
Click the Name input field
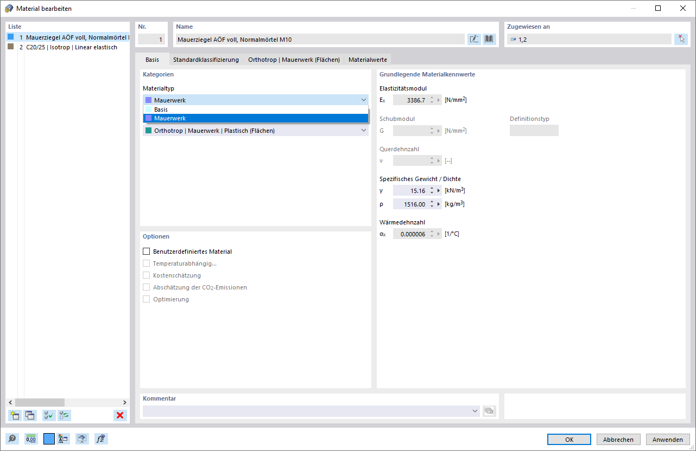[320, 39]
